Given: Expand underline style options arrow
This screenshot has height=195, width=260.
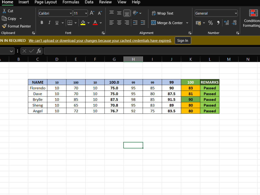Looking at the screenshot, I should 63,23.
